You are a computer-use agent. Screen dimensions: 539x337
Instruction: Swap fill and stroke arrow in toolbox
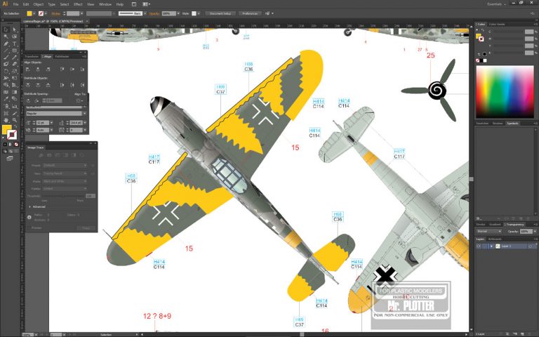(x=15, y=127)
